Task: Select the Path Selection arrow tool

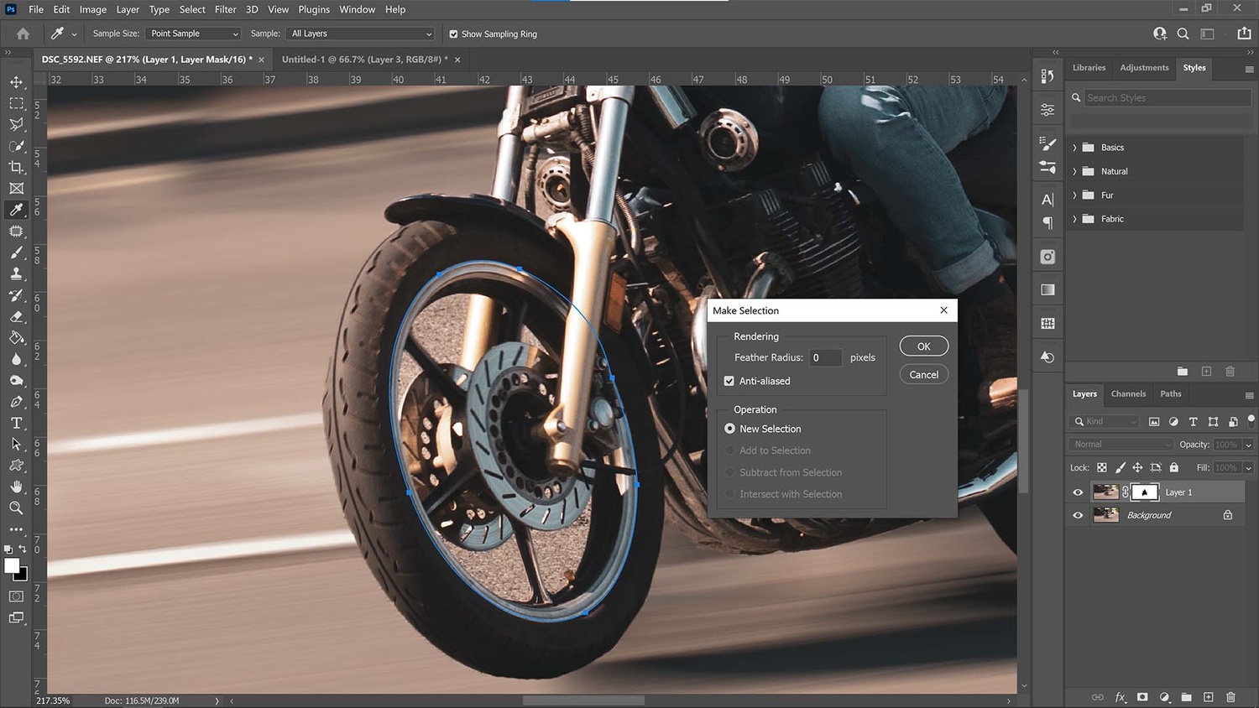Action: tap(16, 444)
